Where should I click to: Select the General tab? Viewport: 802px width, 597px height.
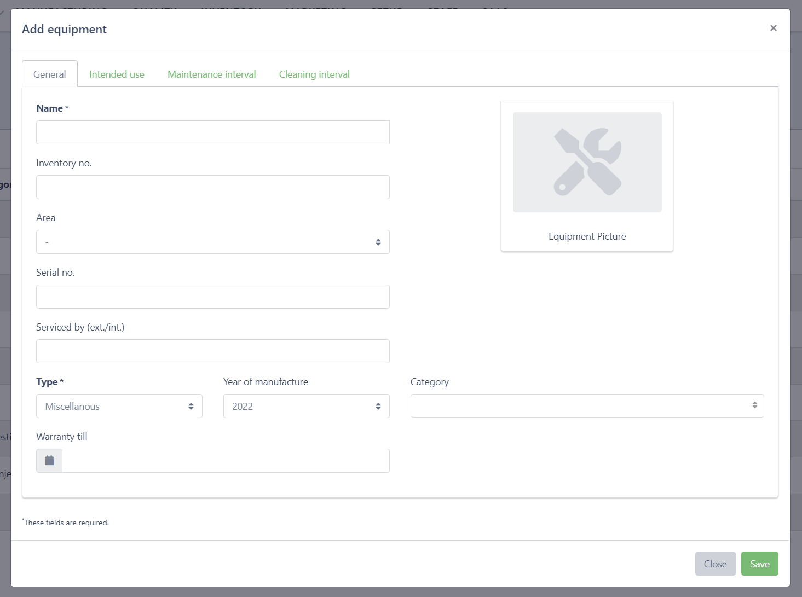[x=50, y=74]
